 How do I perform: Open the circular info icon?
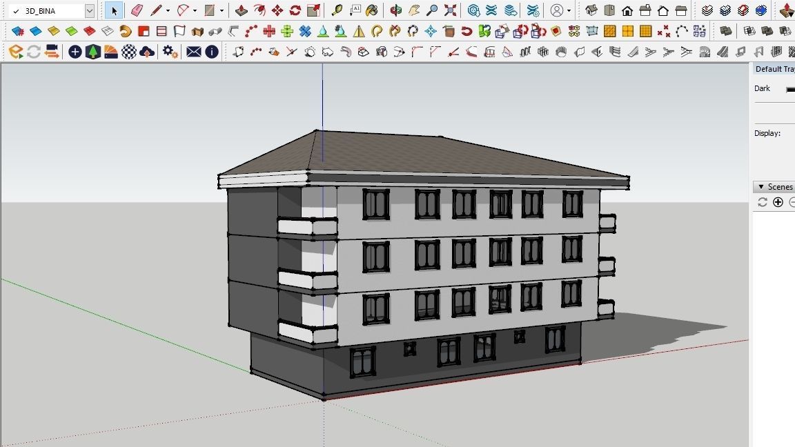[212, 52]
